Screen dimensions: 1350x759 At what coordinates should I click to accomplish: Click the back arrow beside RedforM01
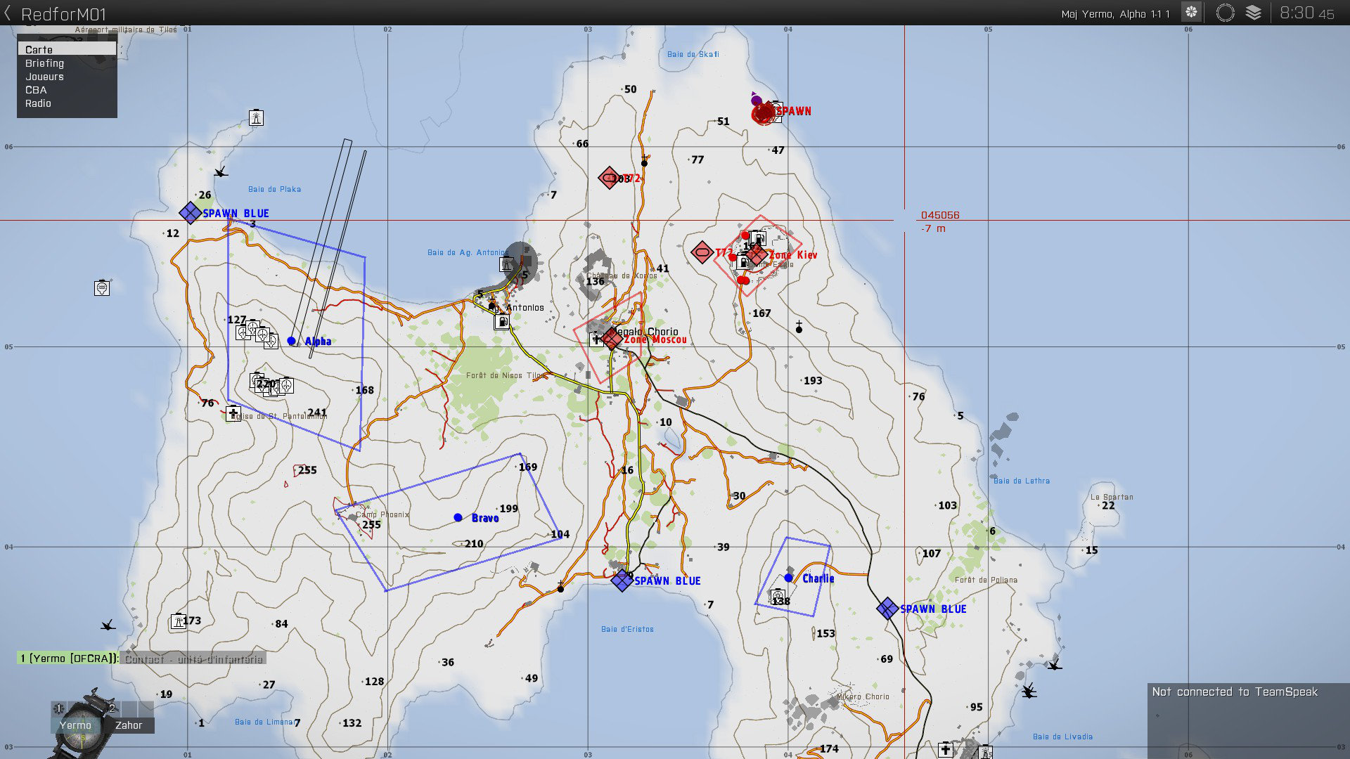(8, 13)
